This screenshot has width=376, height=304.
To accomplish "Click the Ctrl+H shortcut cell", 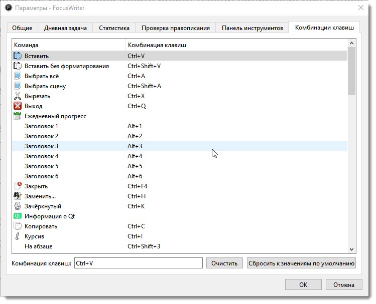I will point(137,196).
